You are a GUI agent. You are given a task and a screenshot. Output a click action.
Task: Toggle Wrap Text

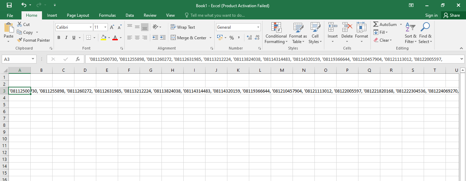click(183, 27)
